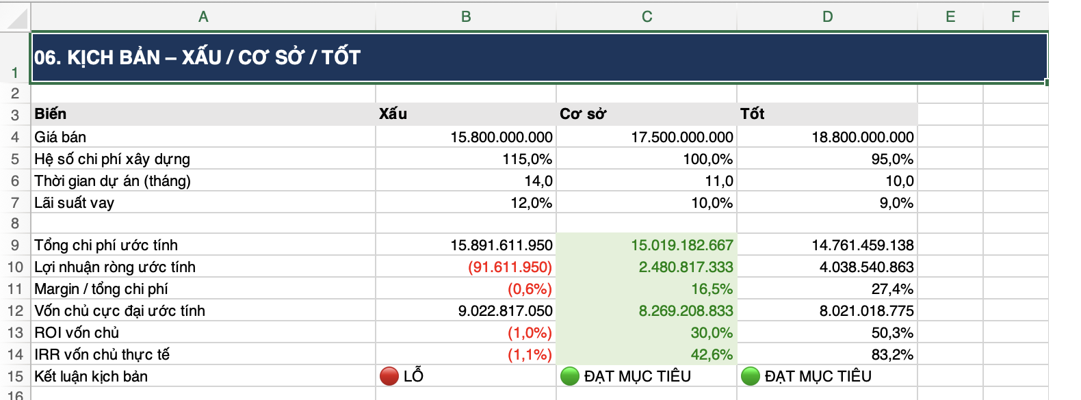
Task: Click cell with value 12,0%
Action: tap(466, 202)
